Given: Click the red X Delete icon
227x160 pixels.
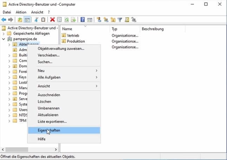Looking at the screenshot, I should [52, 20].
